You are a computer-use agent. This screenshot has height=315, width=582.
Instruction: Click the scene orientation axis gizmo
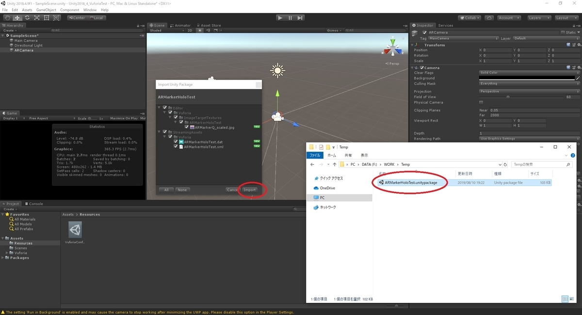392,48
